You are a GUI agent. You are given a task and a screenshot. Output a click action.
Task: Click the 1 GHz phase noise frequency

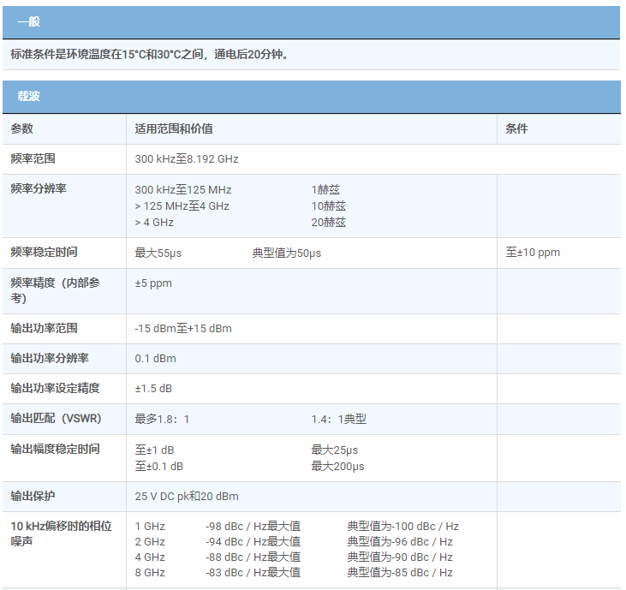pyautogui.click(x=150, y=526)
